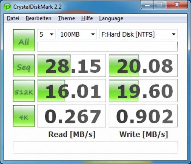
Task: Click the 4K read result 0.267
Action: click(x=72, y=116)
